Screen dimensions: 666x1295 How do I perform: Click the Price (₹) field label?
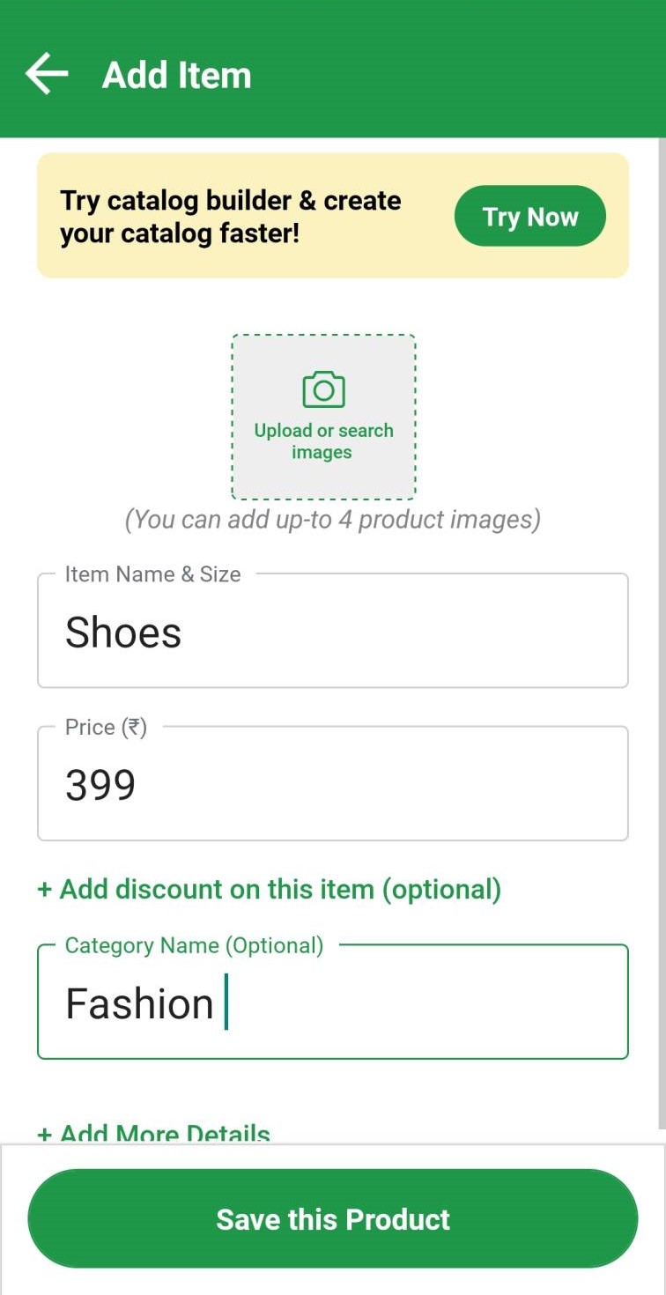[106, 728]
